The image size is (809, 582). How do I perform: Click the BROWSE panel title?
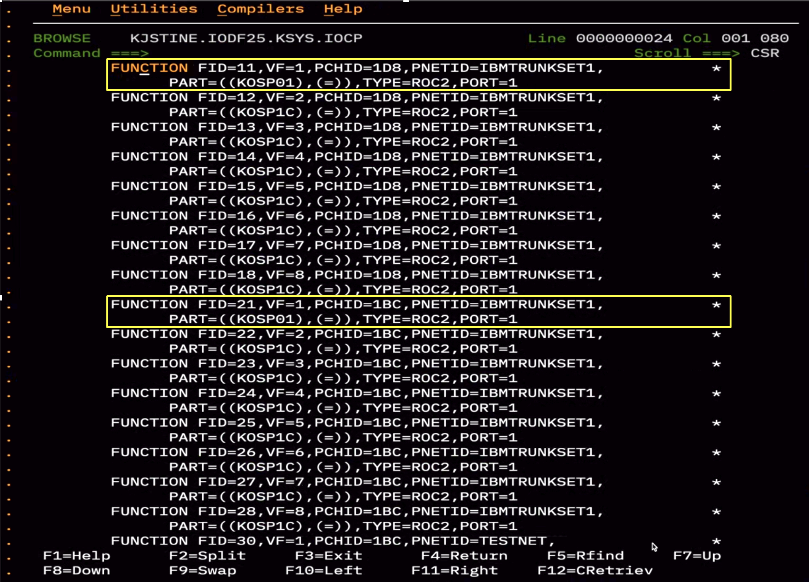[62, 38]
